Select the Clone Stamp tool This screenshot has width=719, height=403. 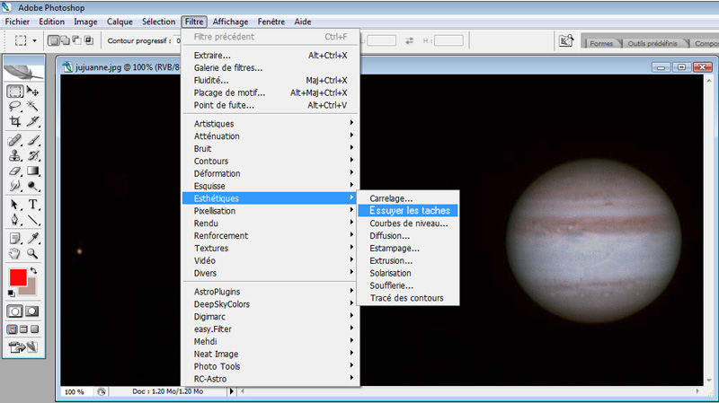15,155
